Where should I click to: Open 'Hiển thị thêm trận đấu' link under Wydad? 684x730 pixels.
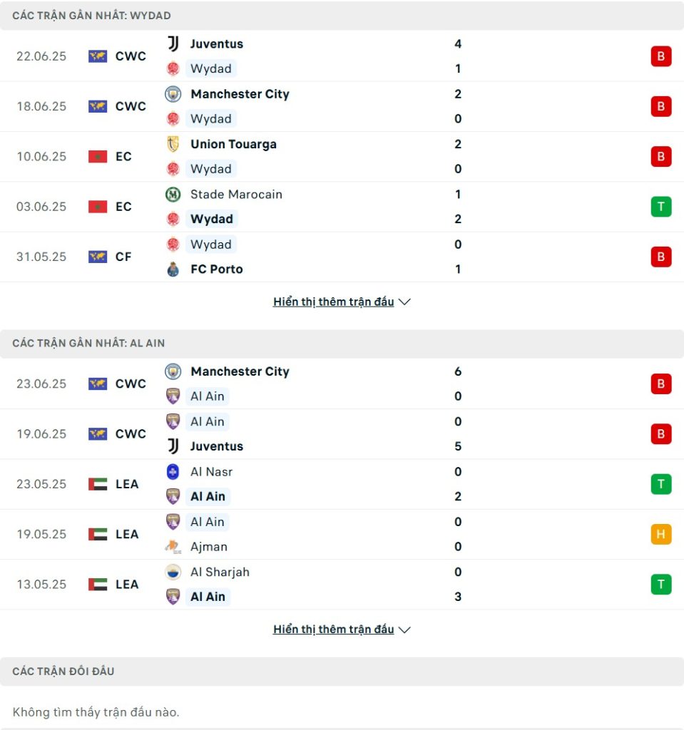point(333,302)
